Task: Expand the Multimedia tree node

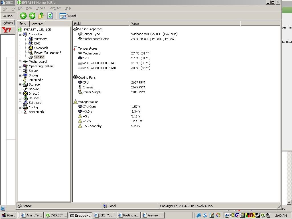Action: [20, 80]
